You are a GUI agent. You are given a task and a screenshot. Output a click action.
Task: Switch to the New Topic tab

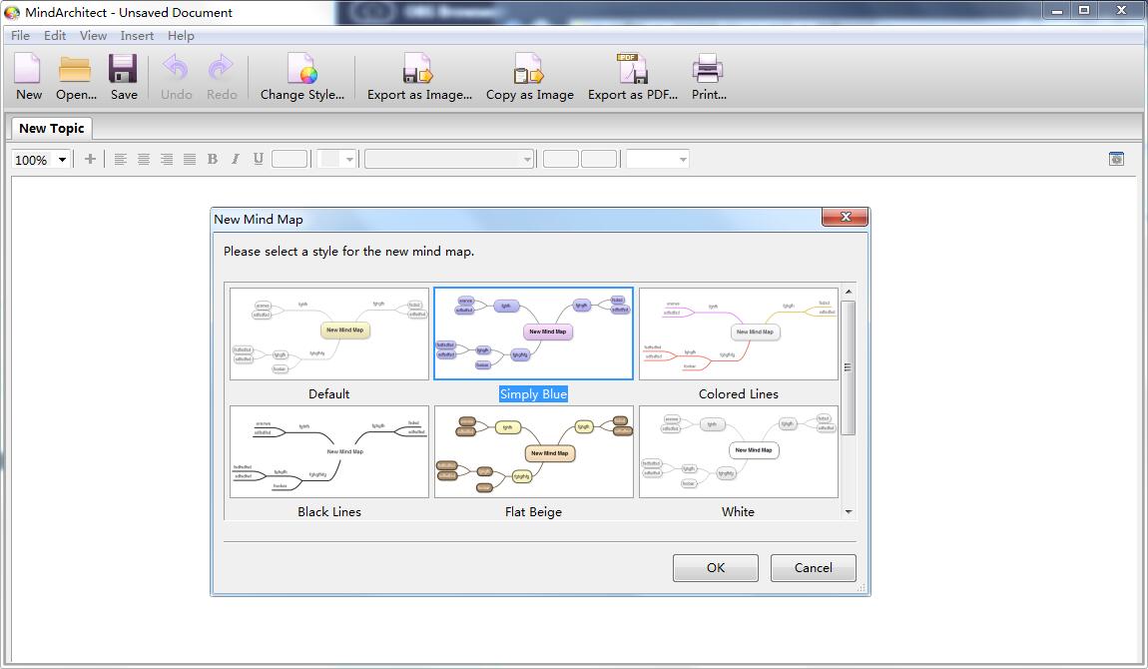(x=51, y=128)
